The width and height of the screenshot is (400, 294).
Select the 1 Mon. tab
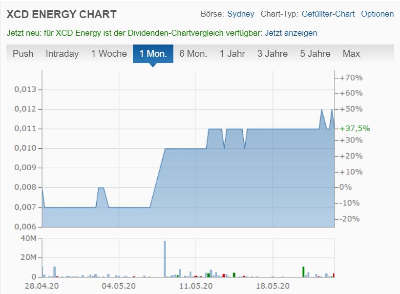click(x=153, y=54)
